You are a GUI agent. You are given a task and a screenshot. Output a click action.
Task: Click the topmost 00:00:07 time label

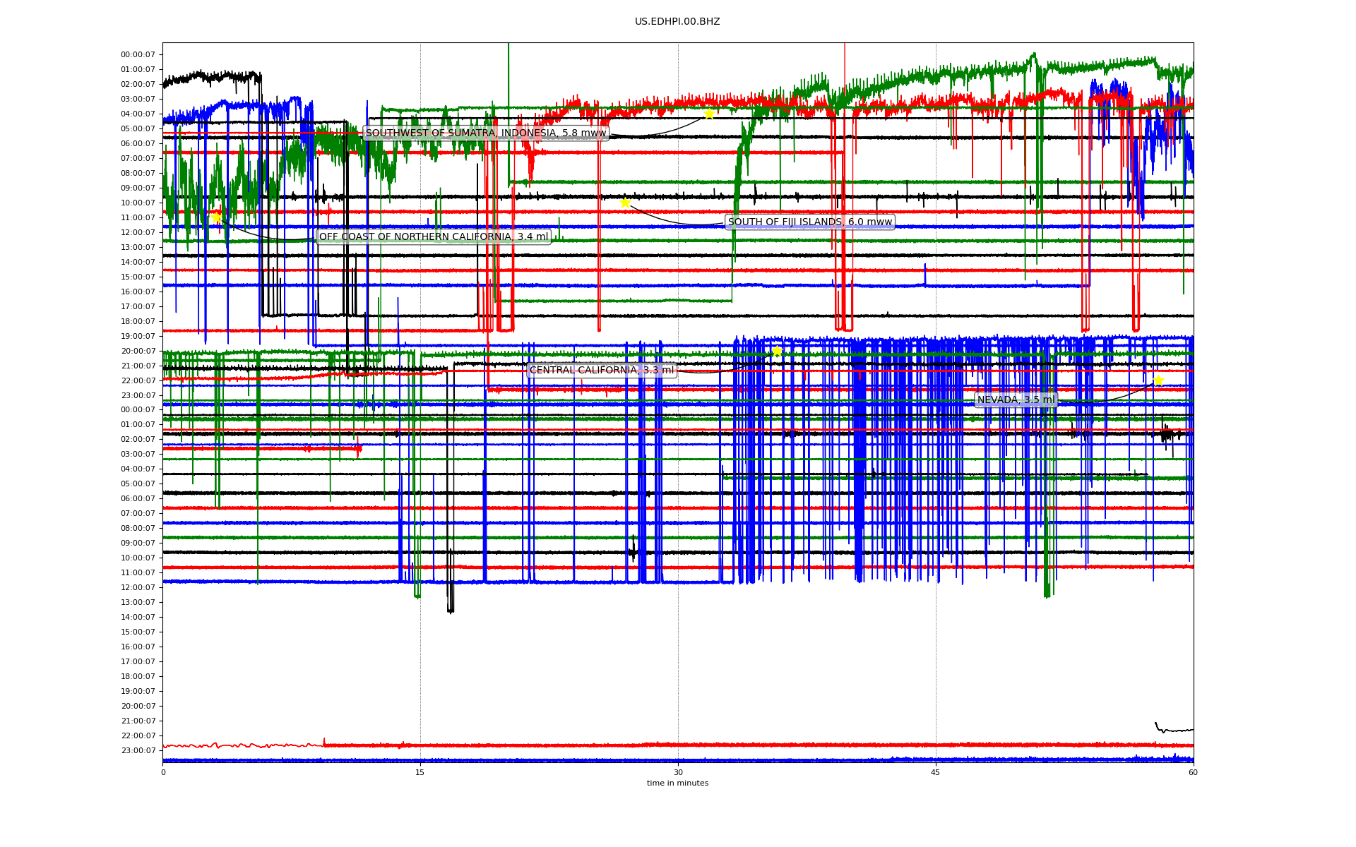point(138,54)
